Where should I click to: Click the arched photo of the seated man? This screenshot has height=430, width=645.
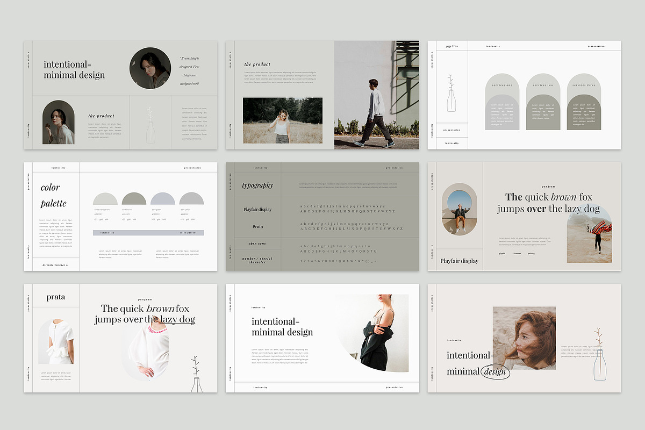pos(460,209)
